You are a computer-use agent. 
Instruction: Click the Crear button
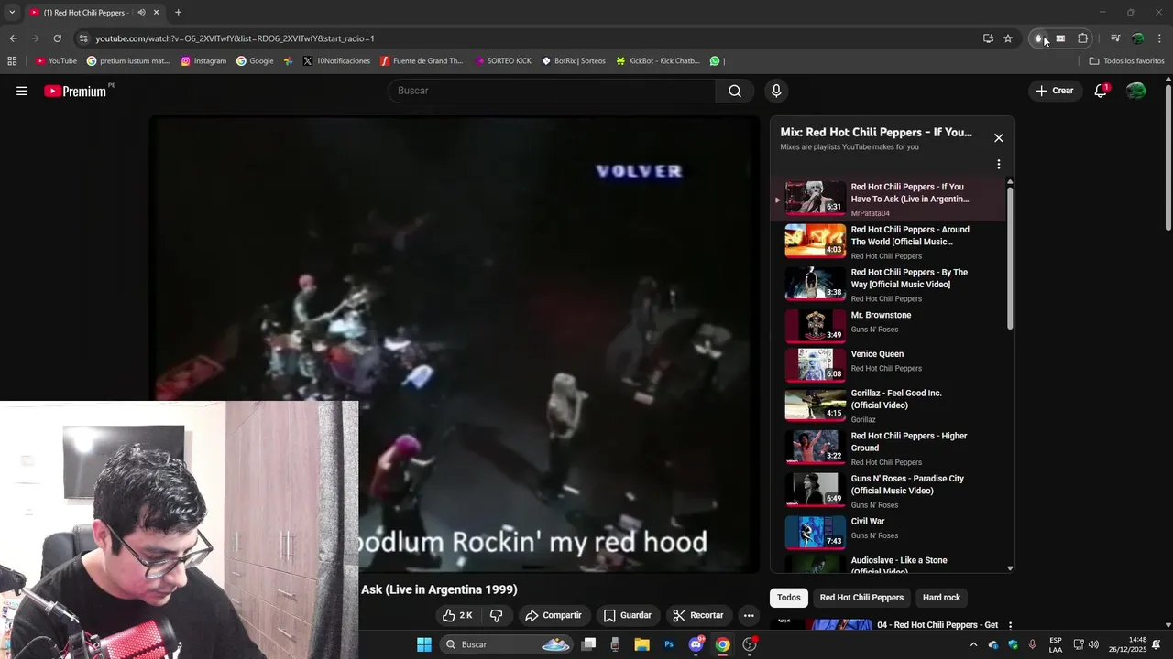1054,91
